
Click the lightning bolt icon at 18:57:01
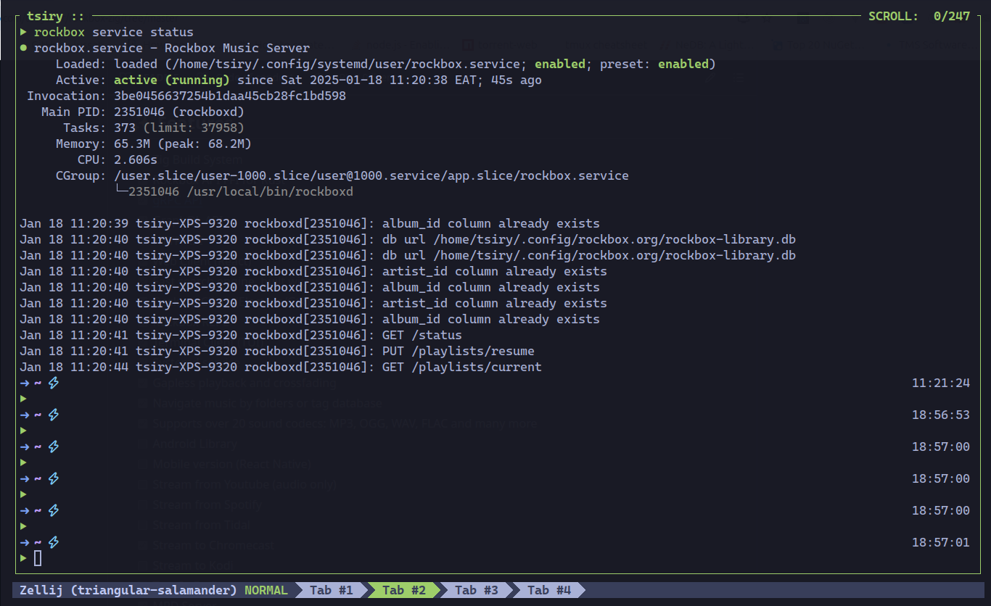click(52, 541)
